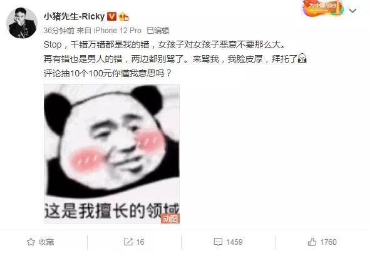The width and height of the screenshot is (387, 256).
Task: Open the profile avatar of 小猪先生-Ricky
Action: coord(22,23)
